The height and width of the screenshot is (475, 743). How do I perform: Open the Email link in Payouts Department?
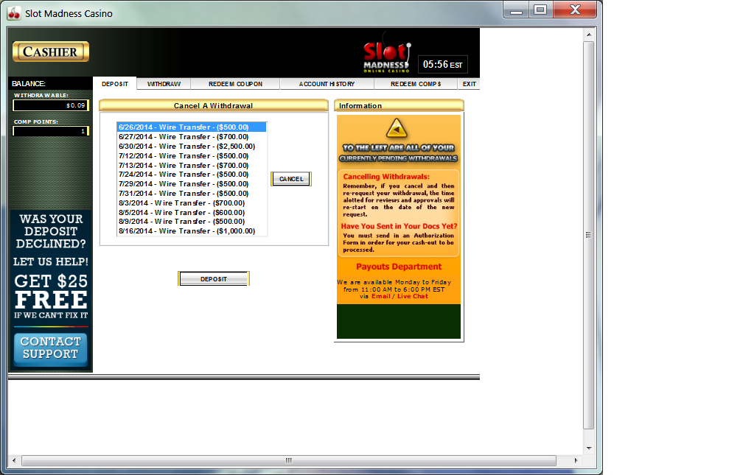pyautogui.click(x=380, y=296)
